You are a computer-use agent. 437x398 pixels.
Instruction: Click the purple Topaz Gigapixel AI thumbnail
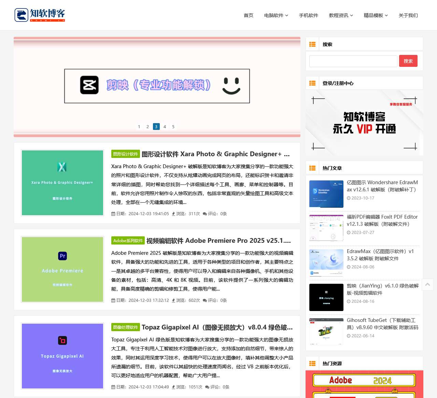[62, 356]
